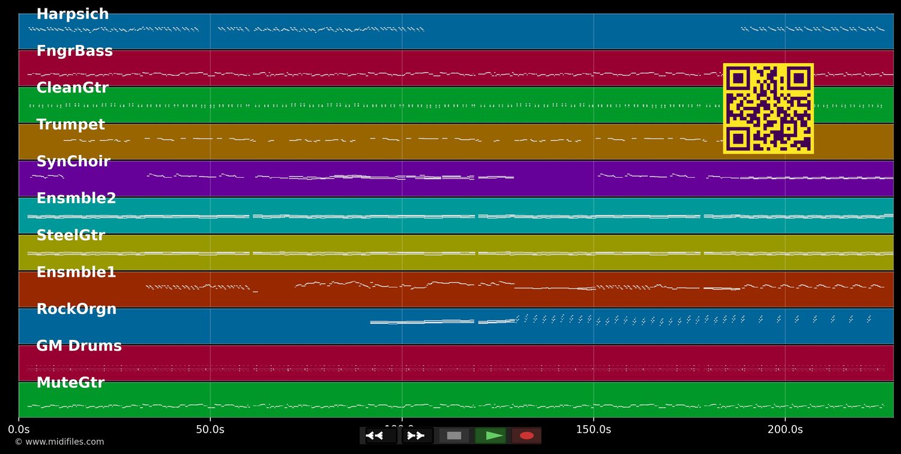Select the Ensmble1 track label

pos(76,272)
